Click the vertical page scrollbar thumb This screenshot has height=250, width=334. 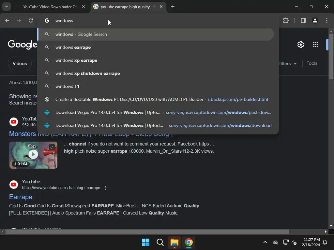331,56
